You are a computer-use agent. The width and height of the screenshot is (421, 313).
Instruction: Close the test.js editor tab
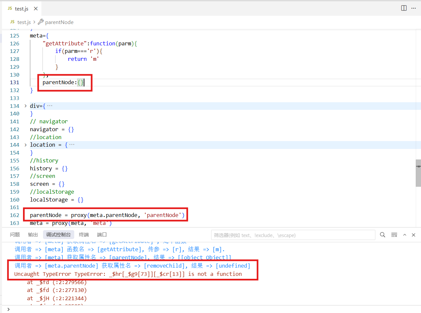pos(36,9)
